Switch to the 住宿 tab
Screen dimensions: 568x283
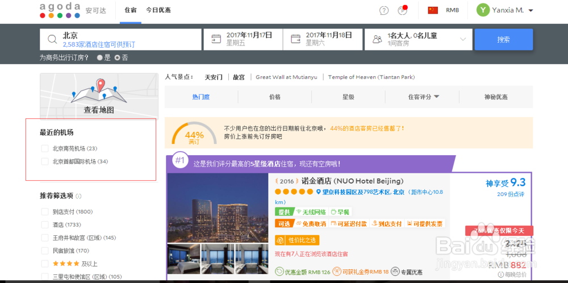pyautogui.click(x=131, y=10)
